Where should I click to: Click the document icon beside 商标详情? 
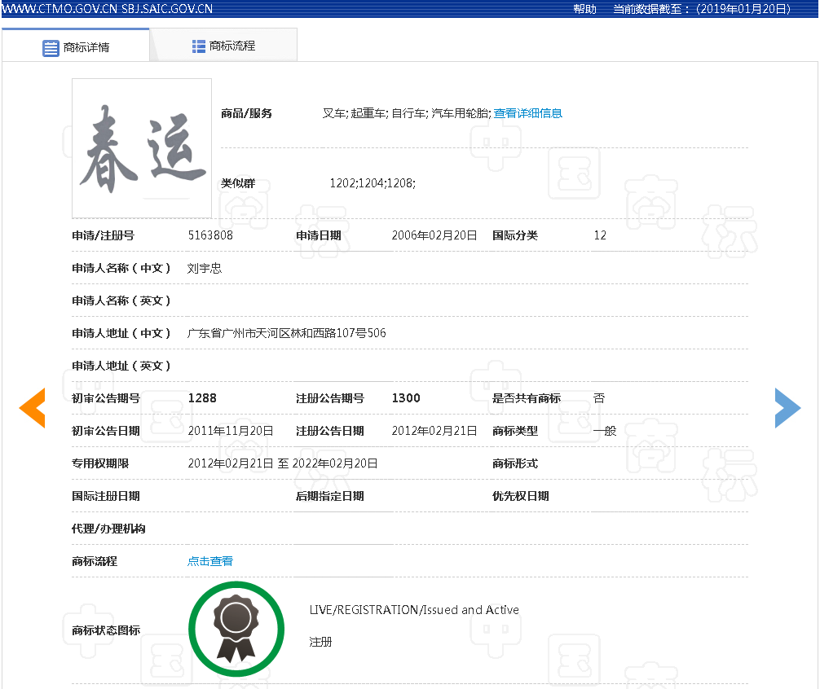(x=51, y=47)
